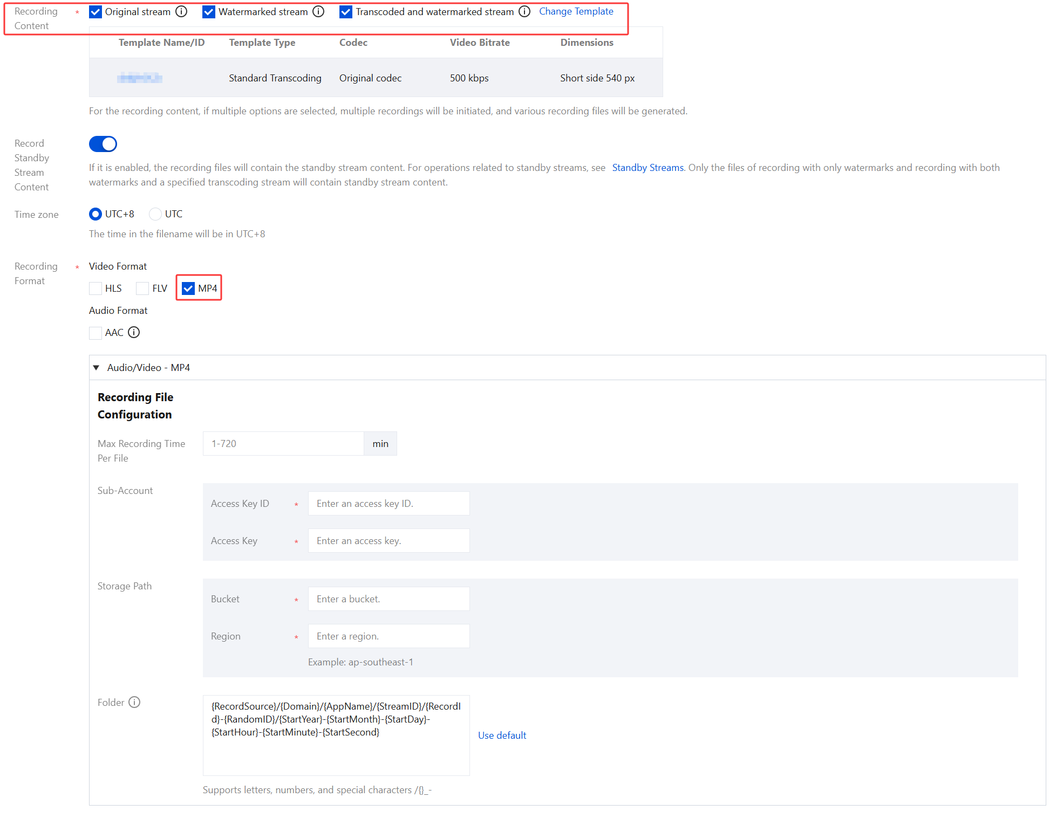Click the Folder info icon
The image size is (1063, 818).
pyautogui.click(x=134, y=702)
